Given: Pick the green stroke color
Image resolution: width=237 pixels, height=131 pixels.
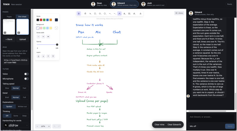Looking at the screenshot, I should pos(44,20).
